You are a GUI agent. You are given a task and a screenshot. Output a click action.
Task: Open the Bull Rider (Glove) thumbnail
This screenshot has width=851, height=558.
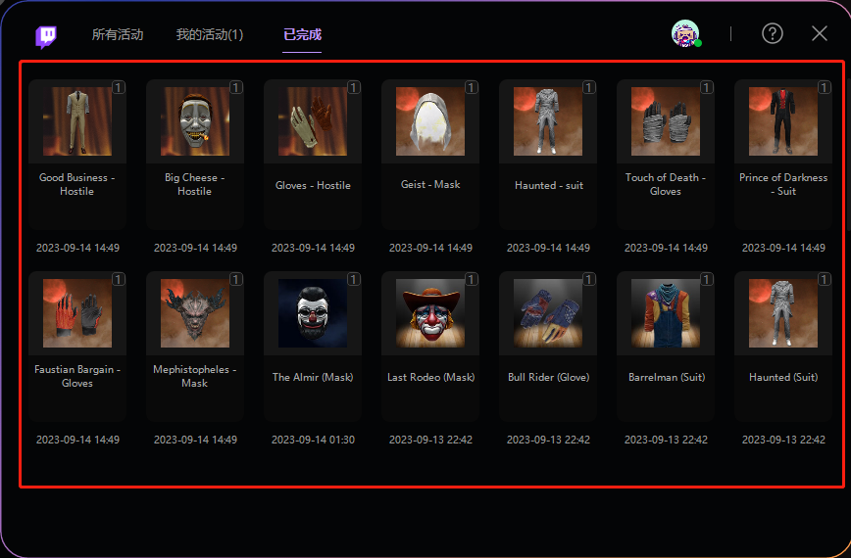(x=548, y=313)
